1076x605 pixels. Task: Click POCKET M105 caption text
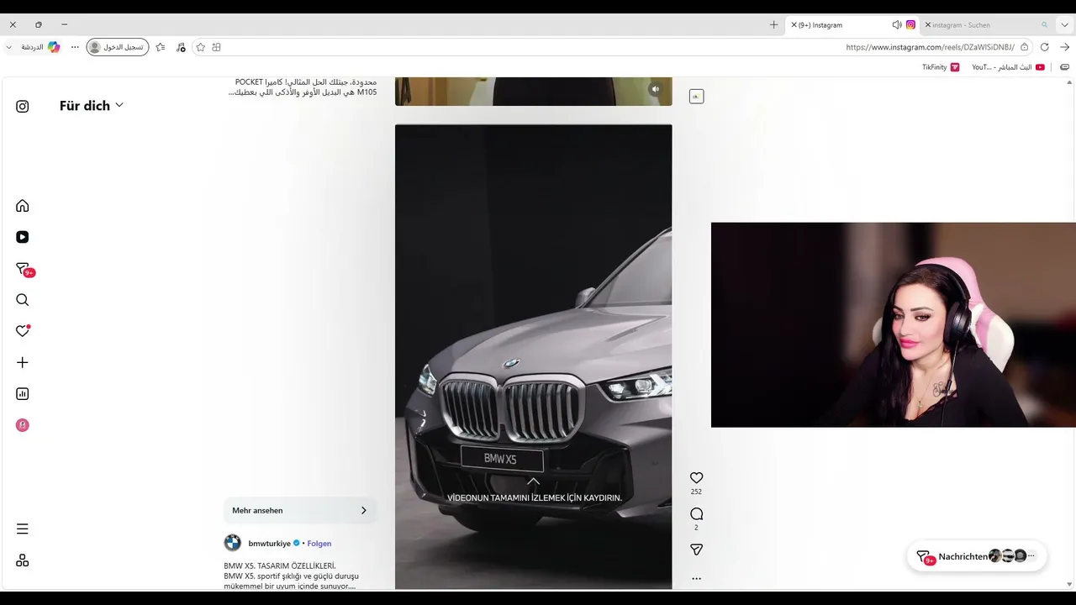pos(303,87)
